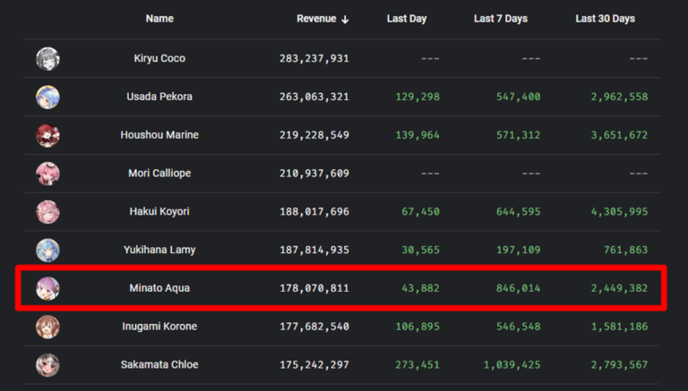Sort by the Name column header
Viewport: 688px width, 391px height.
(x=159, y=19)
